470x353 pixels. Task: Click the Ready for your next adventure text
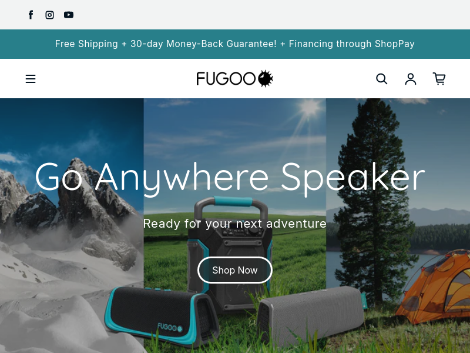pos(234,224)
